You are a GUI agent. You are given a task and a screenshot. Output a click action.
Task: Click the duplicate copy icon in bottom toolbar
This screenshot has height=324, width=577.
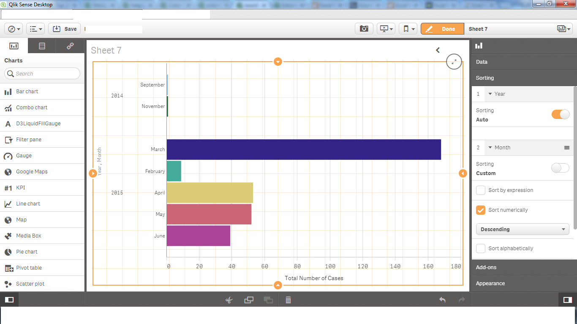[x=249, y=300]
